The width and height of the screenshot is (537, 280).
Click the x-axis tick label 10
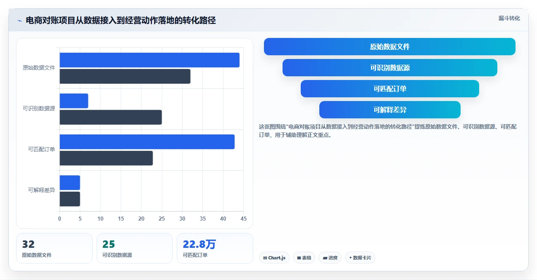point(100,219)
